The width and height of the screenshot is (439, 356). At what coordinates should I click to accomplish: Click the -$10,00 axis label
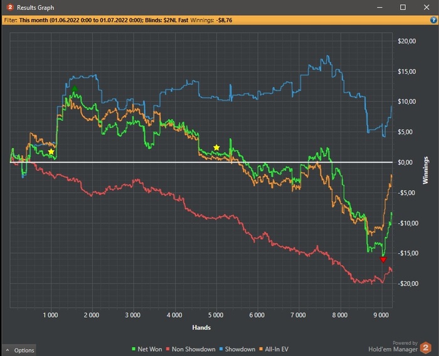408,224
